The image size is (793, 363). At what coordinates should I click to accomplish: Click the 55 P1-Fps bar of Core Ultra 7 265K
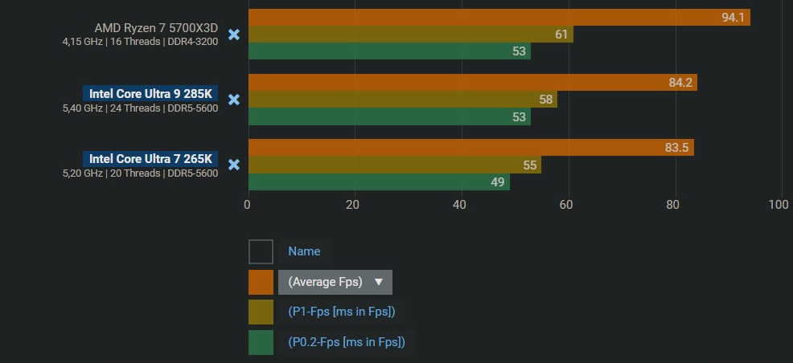tap(394, 165)
